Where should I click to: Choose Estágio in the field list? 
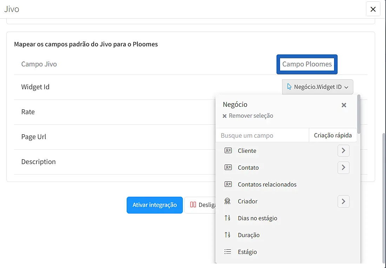tap(247, 252)
